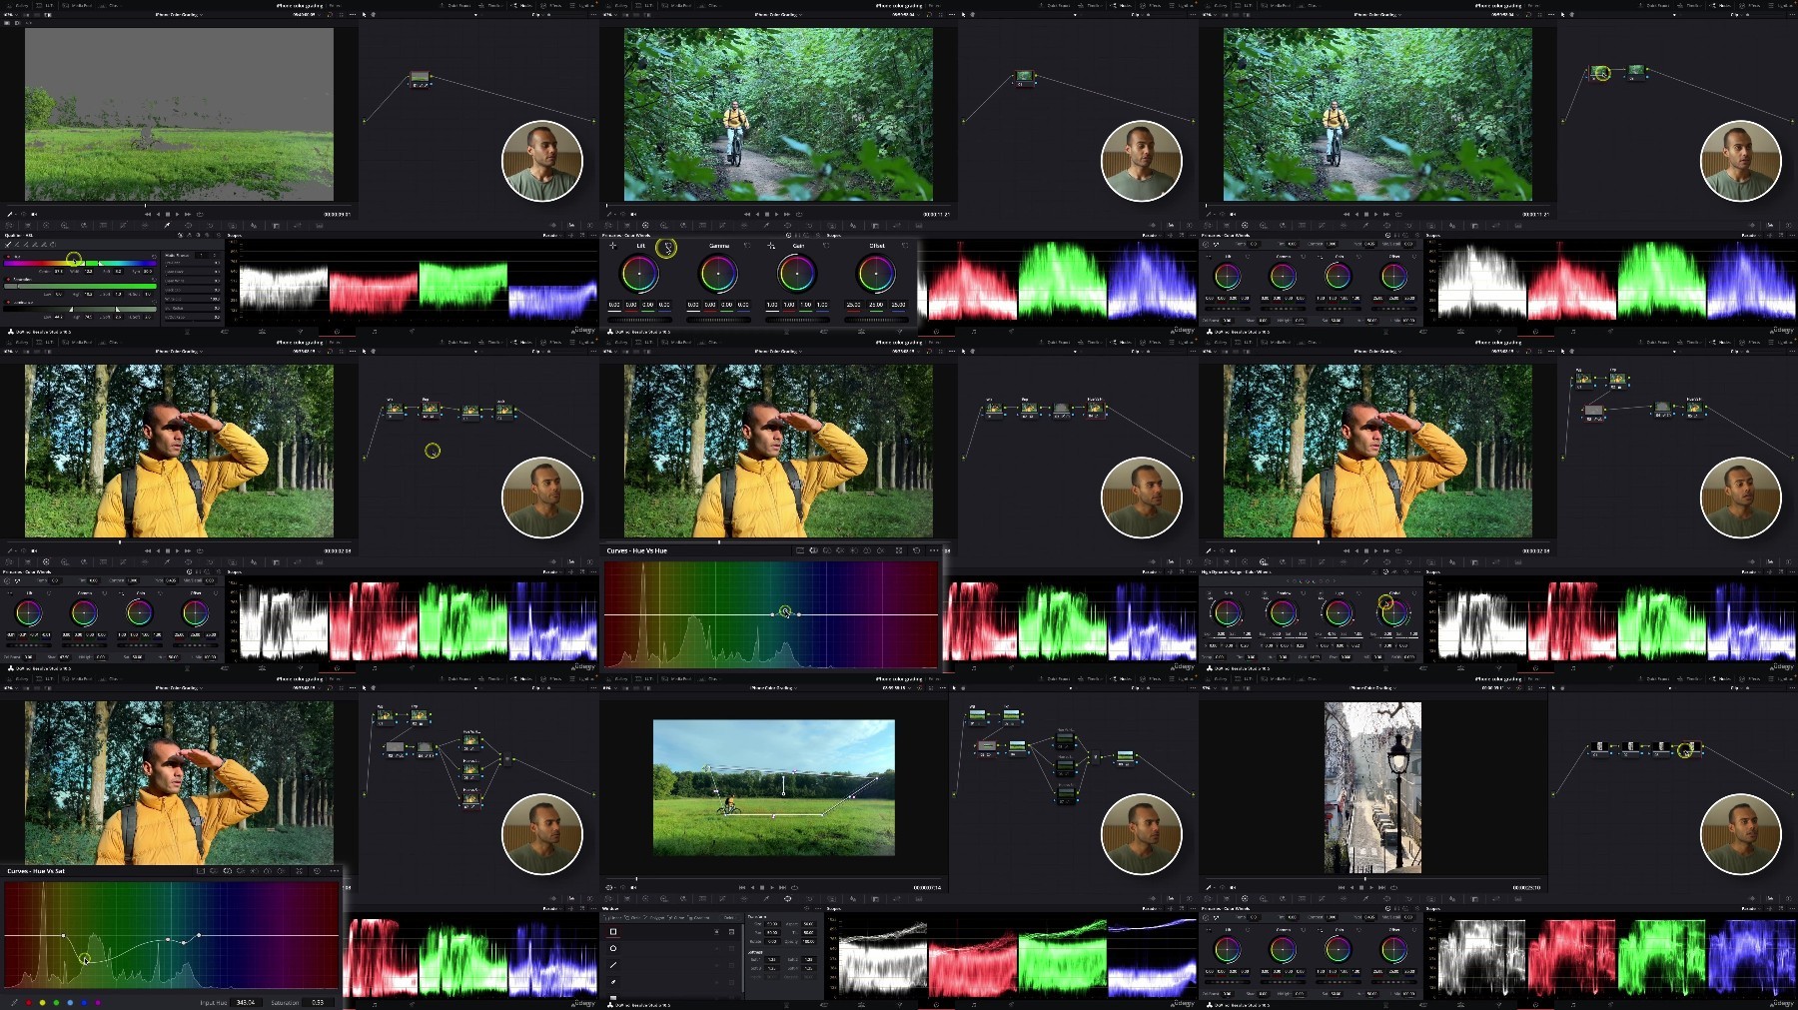The width and height of the screenshot is (1798, 1010).
Task: Stop playback in bottom-center frame viewer
Action: [x=762, y=887]
